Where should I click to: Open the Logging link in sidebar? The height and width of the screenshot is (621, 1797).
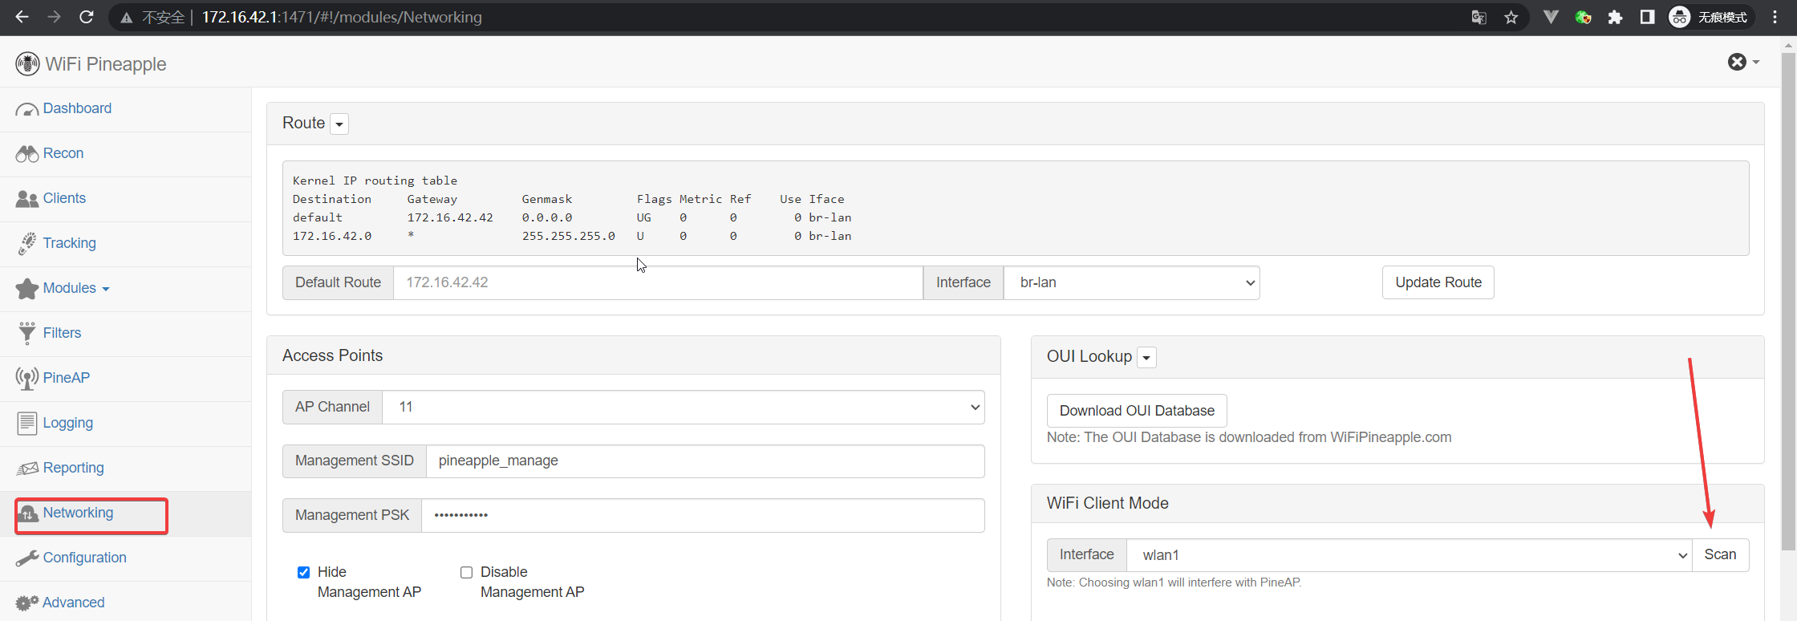[68, 423]
